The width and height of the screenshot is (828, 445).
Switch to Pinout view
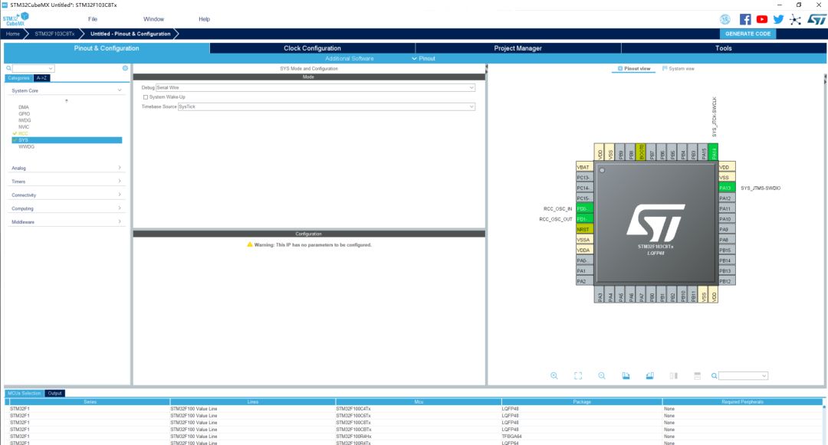(634, 68)
